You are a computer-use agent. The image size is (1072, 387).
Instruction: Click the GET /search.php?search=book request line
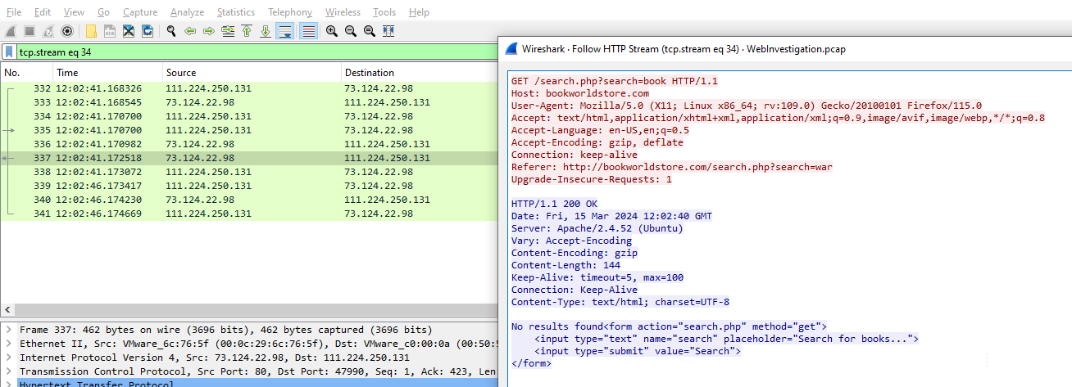coord(614,81)
